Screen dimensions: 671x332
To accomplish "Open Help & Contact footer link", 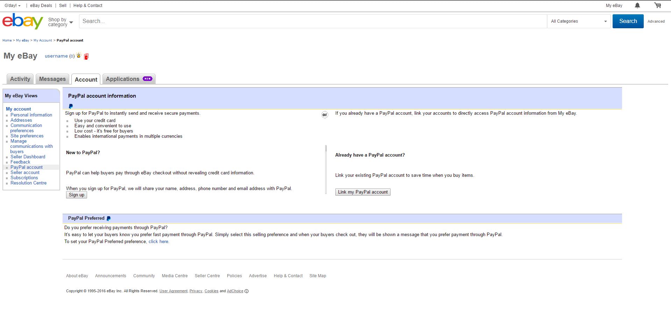I will (x=288, y=276).
